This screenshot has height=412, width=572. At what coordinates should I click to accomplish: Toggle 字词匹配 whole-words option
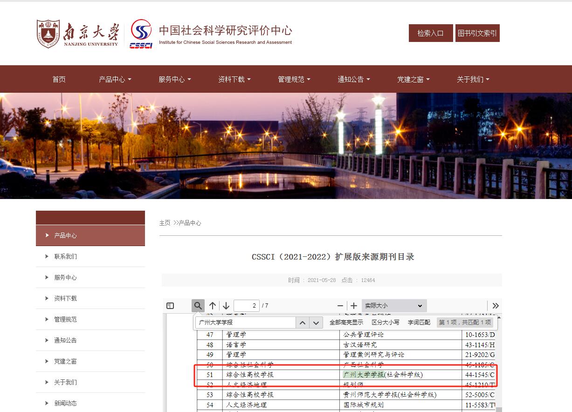pos(419,323)
